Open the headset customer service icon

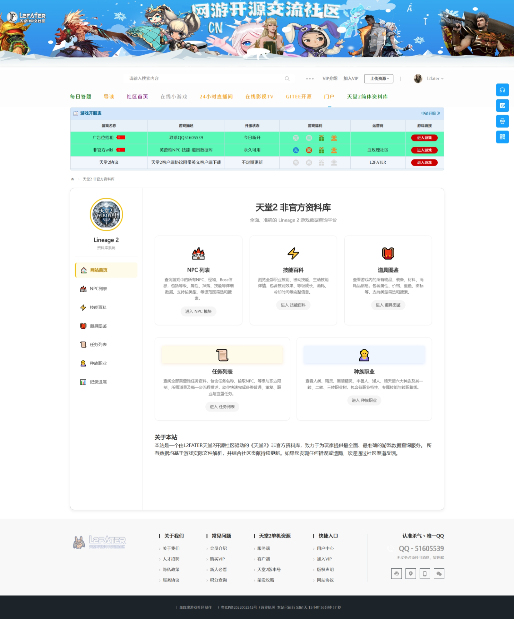tap(502, 90)
